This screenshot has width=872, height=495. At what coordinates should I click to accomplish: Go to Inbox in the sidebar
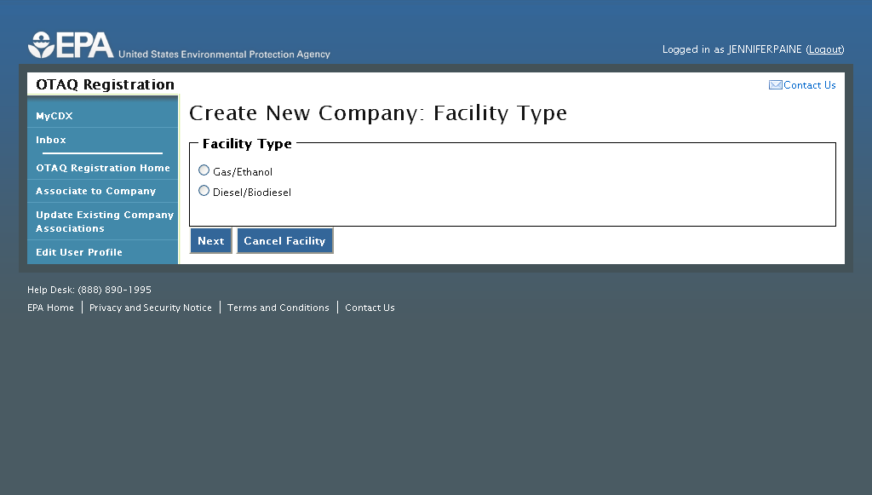coord(51,140)
